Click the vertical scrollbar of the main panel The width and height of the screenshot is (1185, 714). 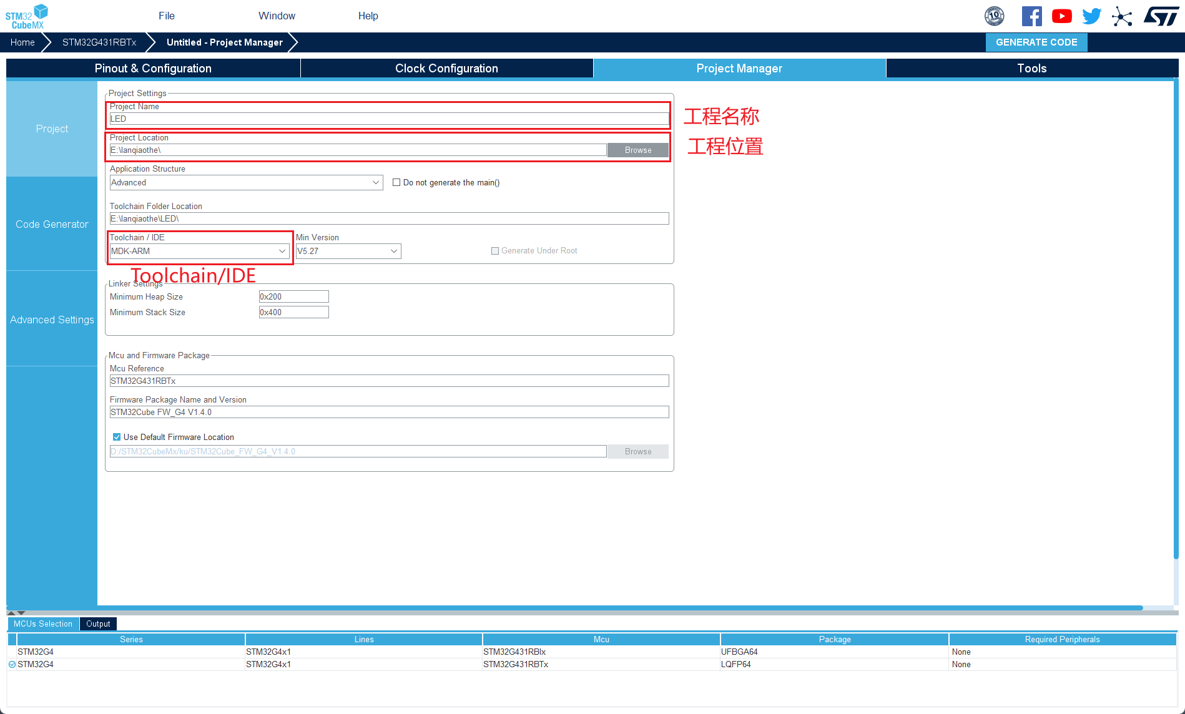(1176, 318)
